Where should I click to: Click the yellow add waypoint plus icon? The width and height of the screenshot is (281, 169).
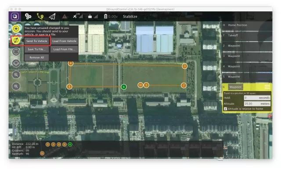point(16,28)
